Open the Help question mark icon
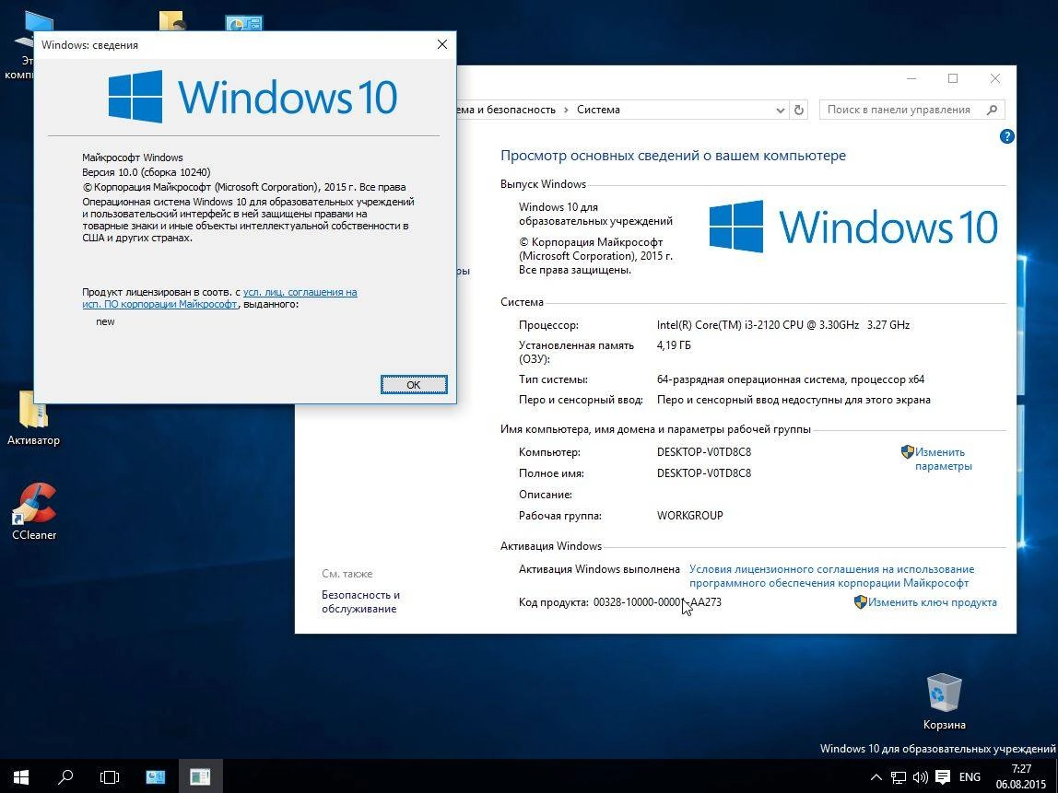Screen dimensions: 1058x793 [1006, 136]
